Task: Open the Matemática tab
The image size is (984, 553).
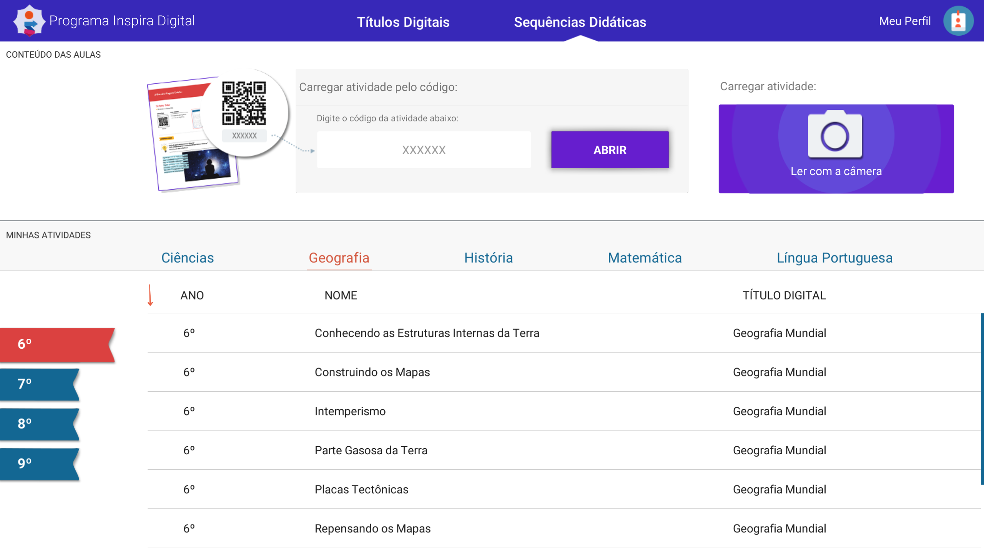Action: coord(645,258)
